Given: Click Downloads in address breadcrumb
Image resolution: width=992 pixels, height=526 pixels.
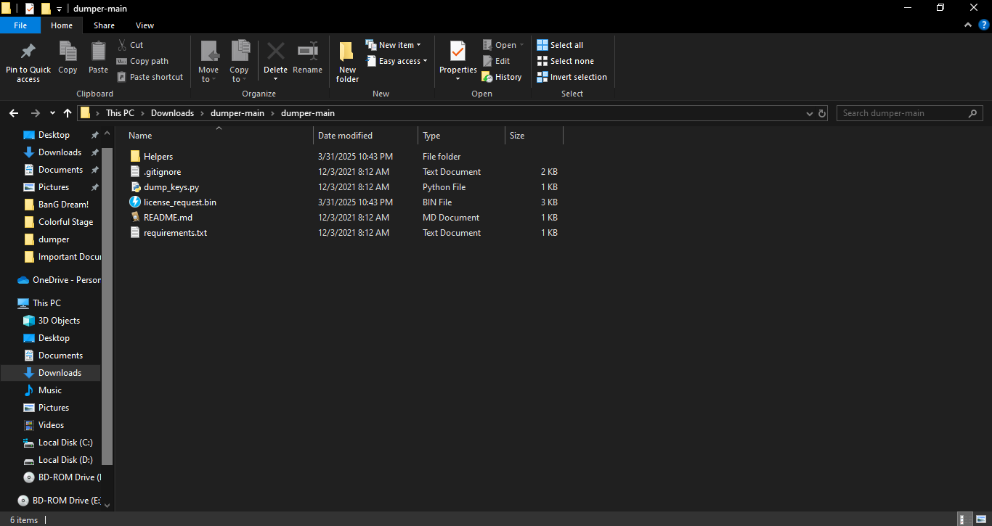Looking at the screenshot, I should (172, 113).
